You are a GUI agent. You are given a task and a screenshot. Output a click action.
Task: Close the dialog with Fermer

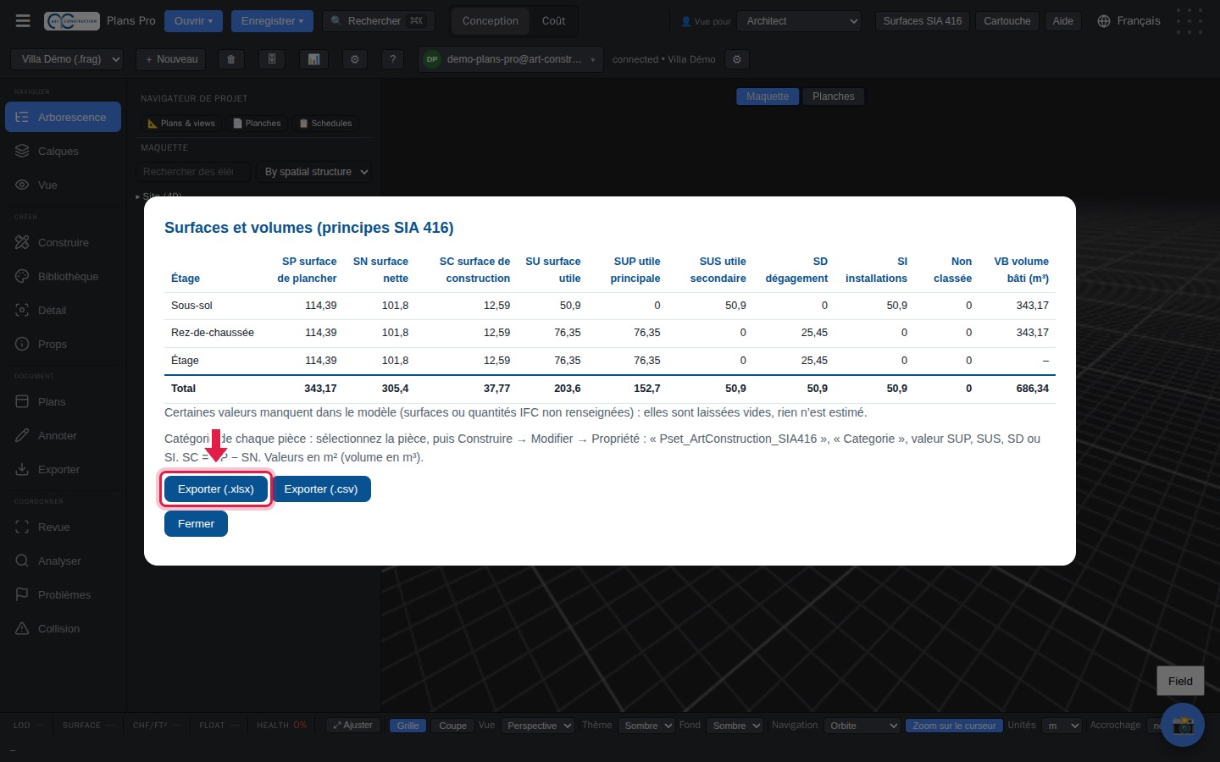pos(196,524)
